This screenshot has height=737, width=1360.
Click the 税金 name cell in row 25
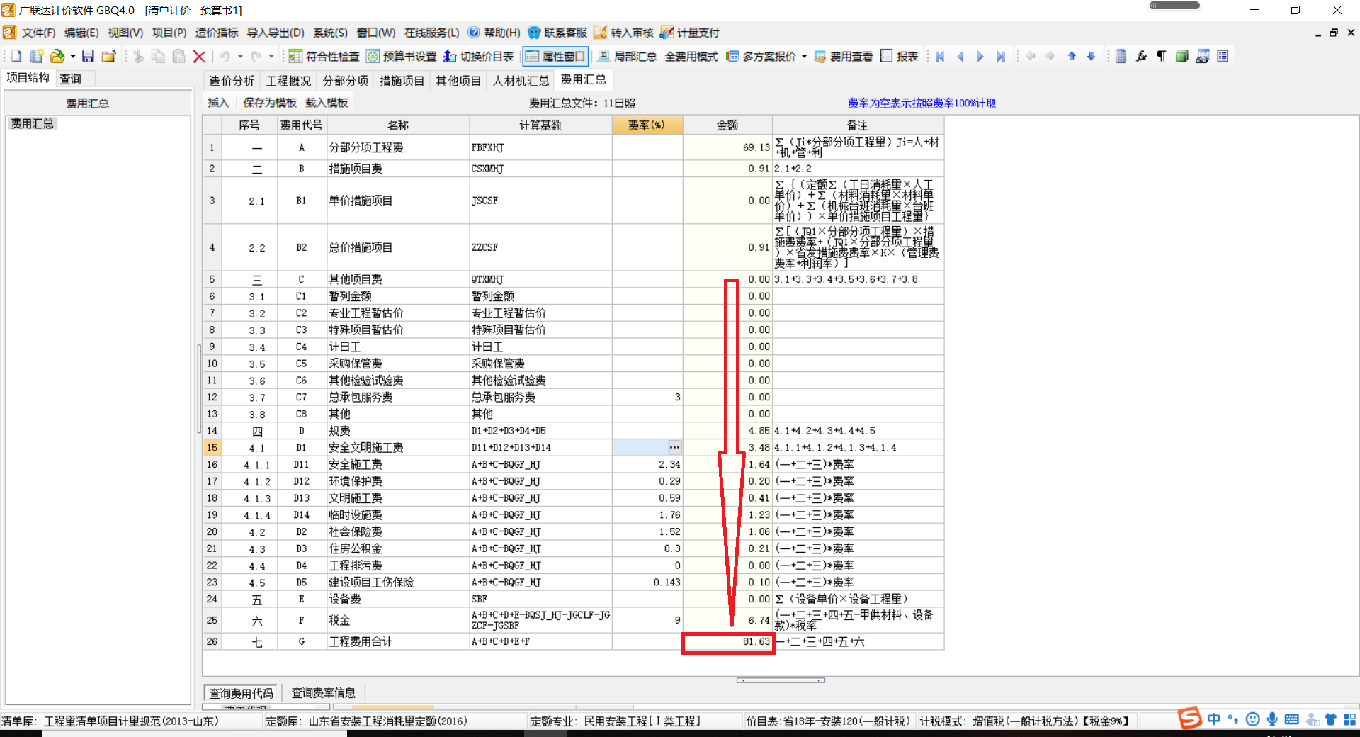point(398,620)
